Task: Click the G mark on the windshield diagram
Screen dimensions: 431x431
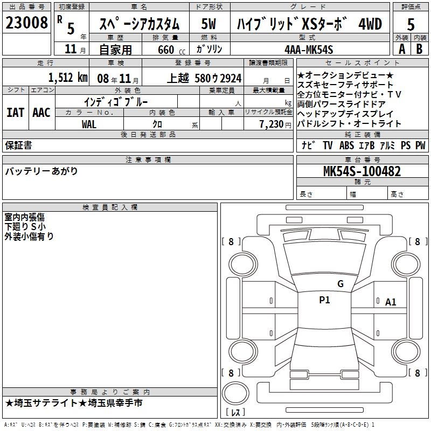Action: click(340, 283)
